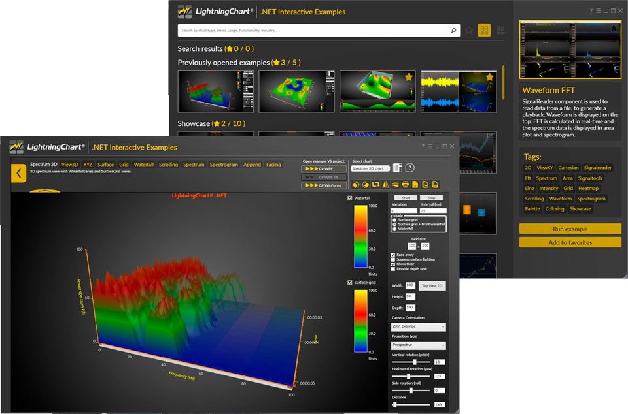Open hamburger menu in front window title bar

pos(430,147)
